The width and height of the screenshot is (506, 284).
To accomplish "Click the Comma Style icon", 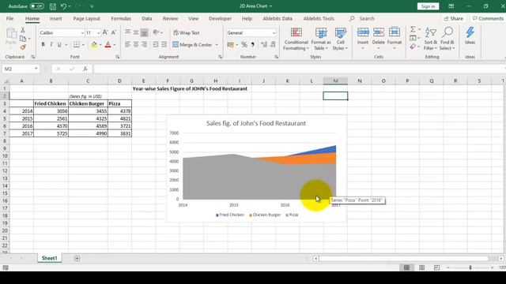I will click(253, 44).
